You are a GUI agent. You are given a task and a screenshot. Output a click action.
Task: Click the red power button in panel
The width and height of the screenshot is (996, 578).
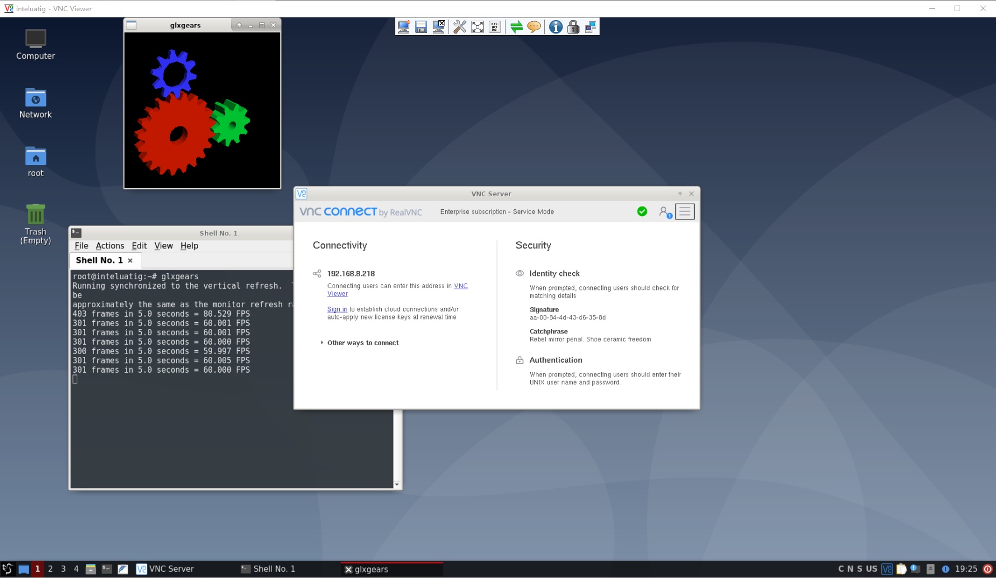(x=988, y=569)
